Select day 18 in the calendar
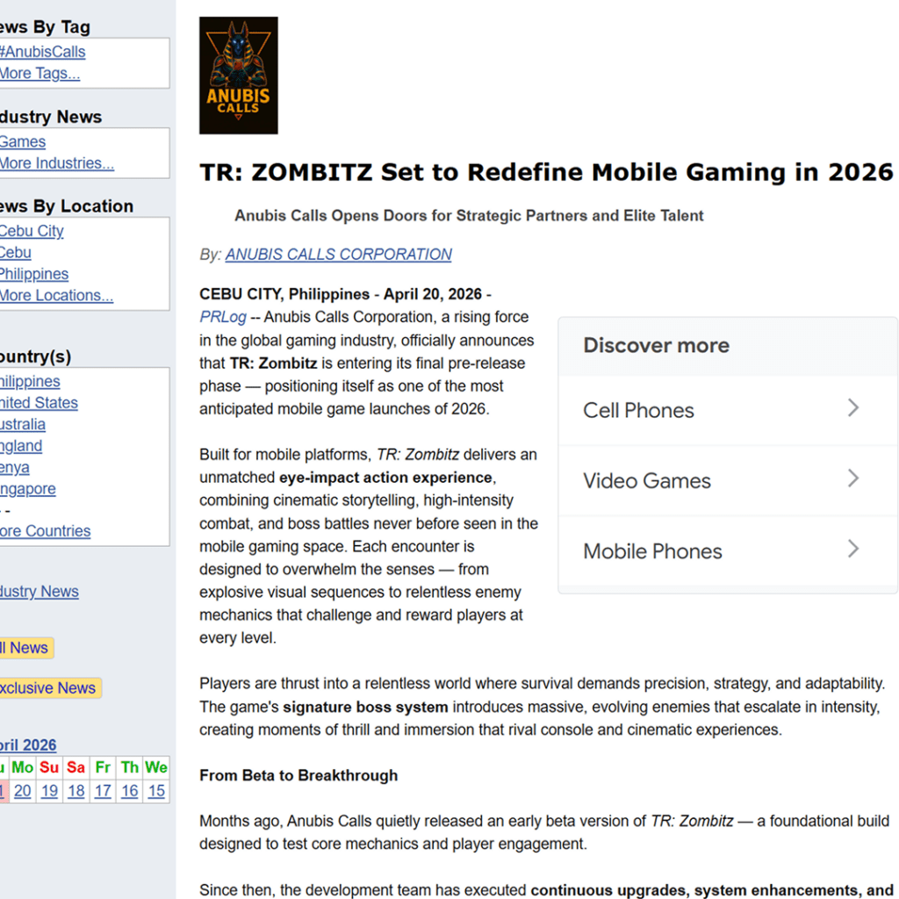899x899 pixels. coord(76,791)
